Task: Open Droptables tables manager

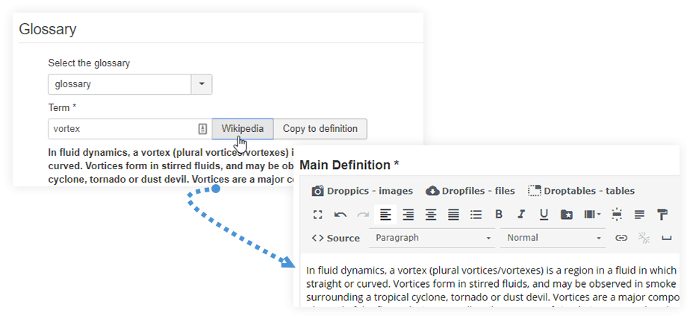Action: point(581,191)
